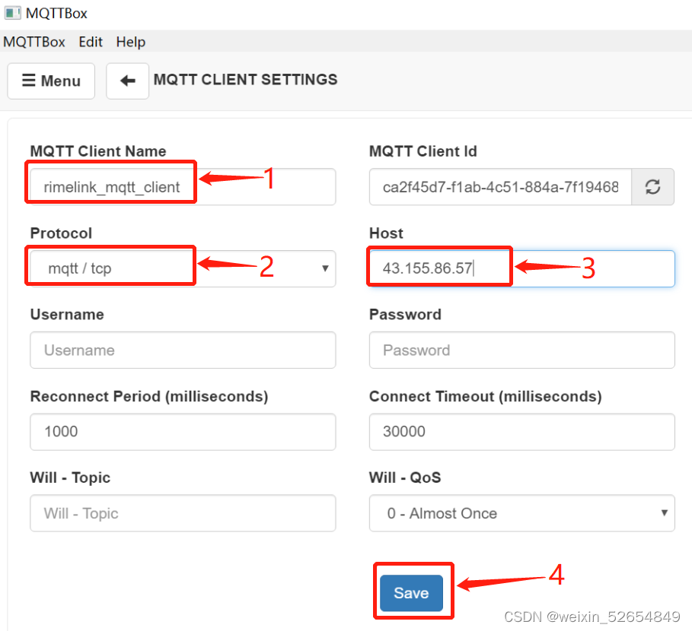Click the Connect Timeout field showing 30000

coord(521,432)
